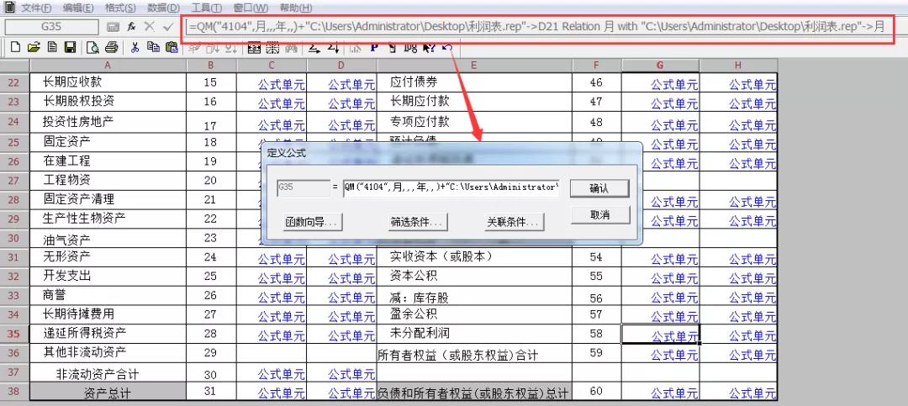Click the new file toolbar icon
The width and height of the screenshot is (908, 406).
click(16, 47)
